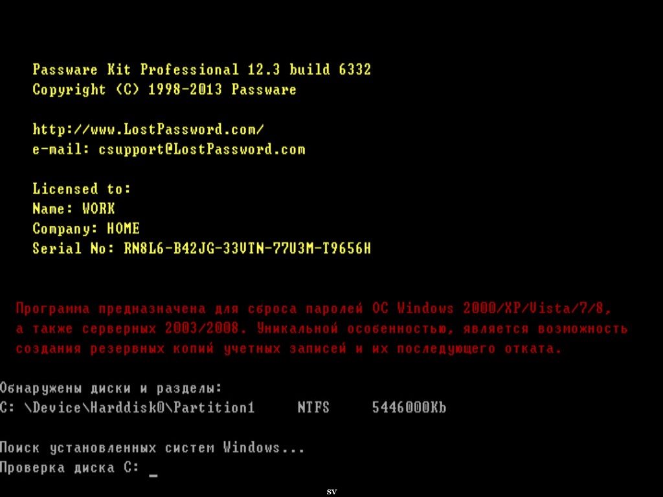This screenshot has height=497, width=663.
Task: Click the 'build 6332' version text
Action: (x=330, y=70)
